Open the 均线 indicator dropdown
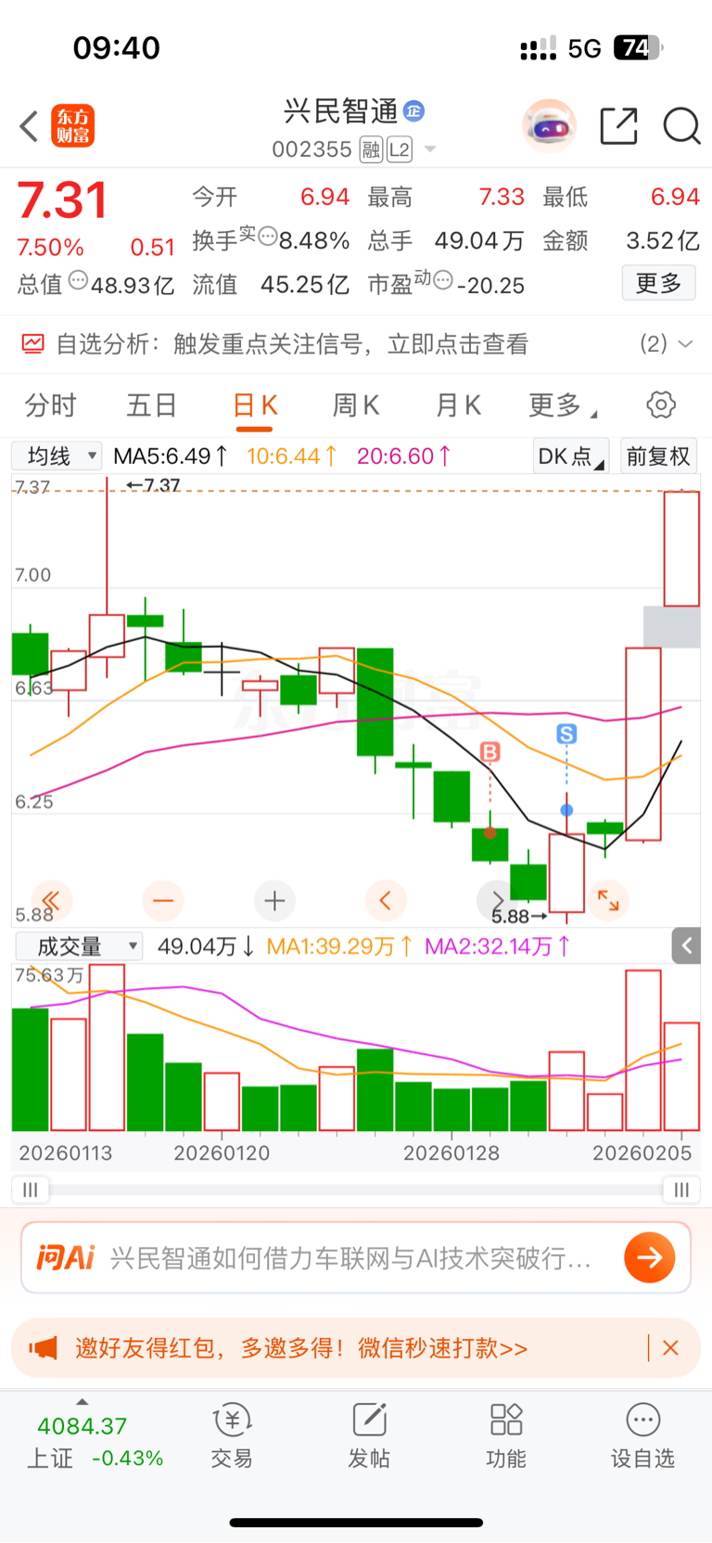 tap(57, 456)
